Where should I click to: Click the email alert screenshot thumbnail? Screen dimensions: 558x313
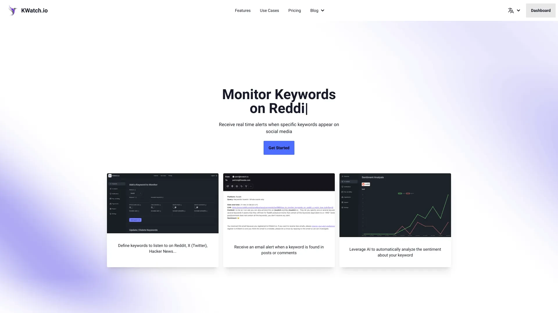[279, 204]
